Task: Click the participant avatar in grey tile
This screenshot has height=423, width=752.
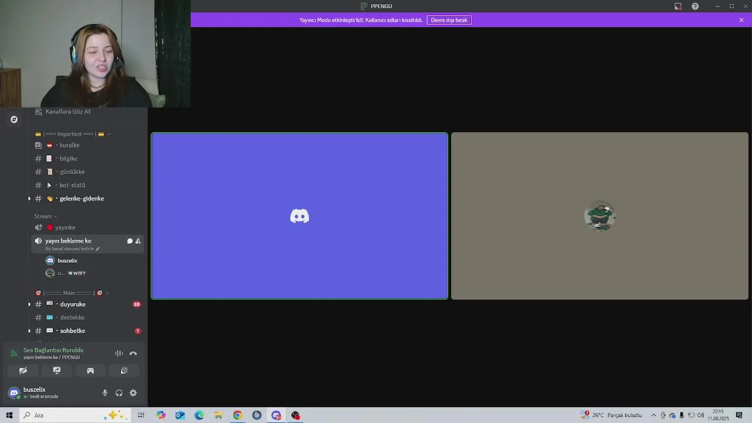Action: tap(600, 216)
